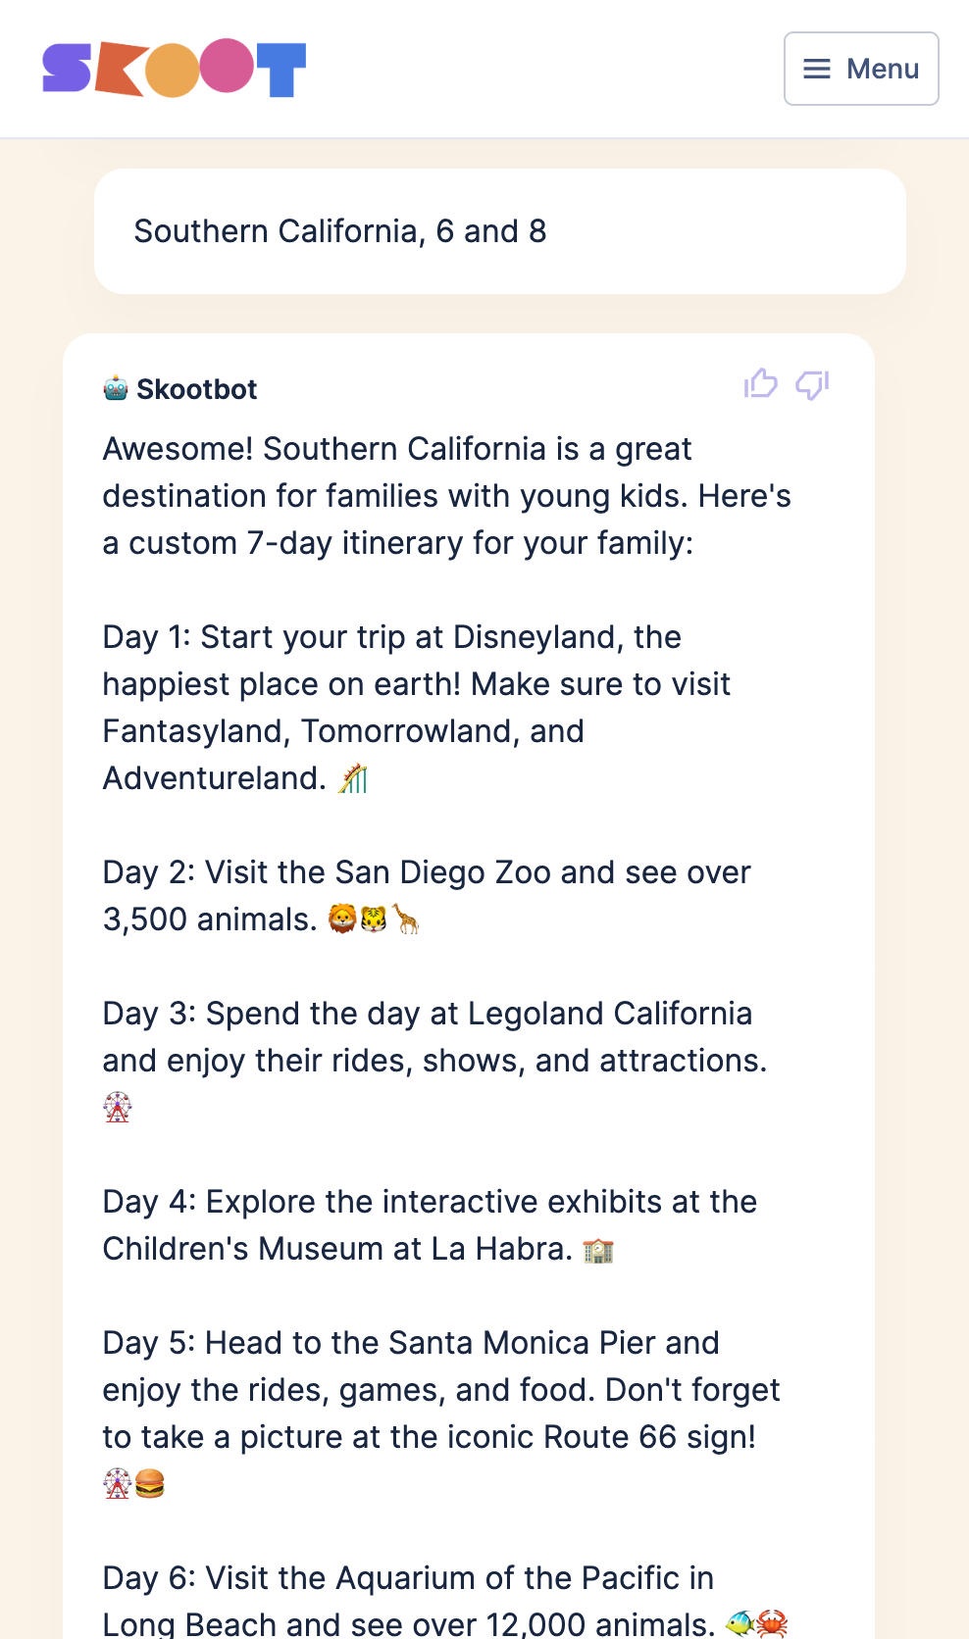969x1639 pixels.
Task: Click the Day 1 Disneyland paragraph
Action: pyautogui.click(x=417, y=708)
